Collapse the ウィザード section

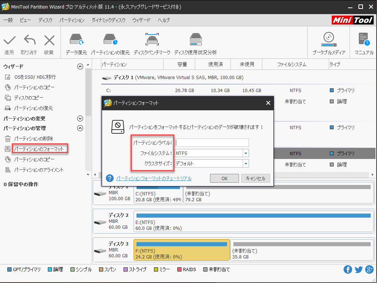click(80, 66)
